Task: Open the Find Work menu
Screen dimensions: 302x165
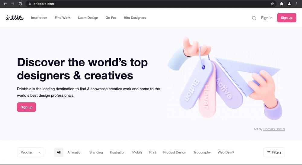Action: point(63,18)
